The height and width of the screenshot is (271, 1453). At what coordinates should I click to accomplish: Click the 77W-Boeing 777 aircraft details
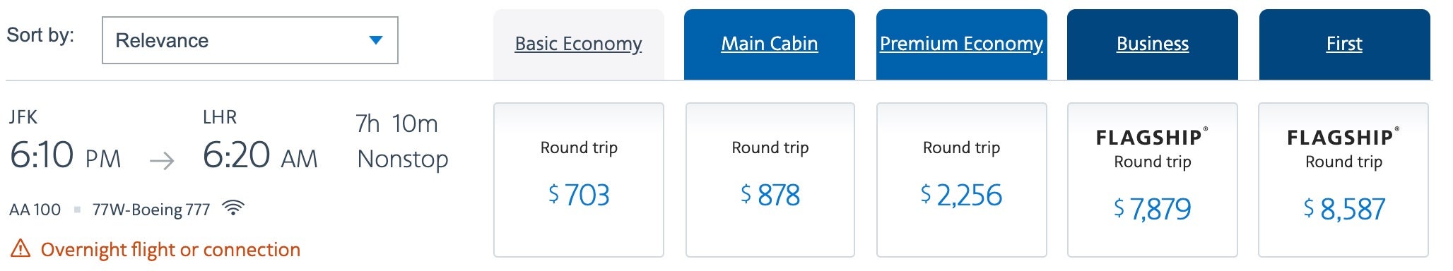click(151, 210)
